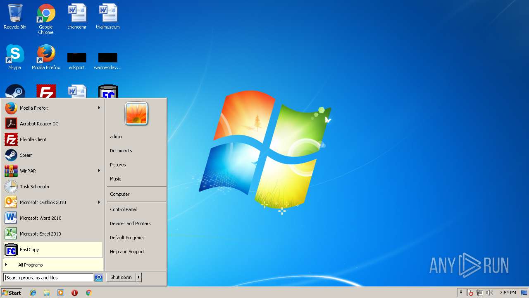The width and height of the screenshot is (529, 298).
Task: Show hidden tray icons arrow
Action: click(x=461, y=293)
